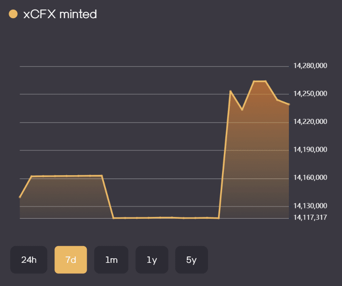
Task: Select the dip point between the two peaks
Action: pyautogui.click(x=242, y=109)
